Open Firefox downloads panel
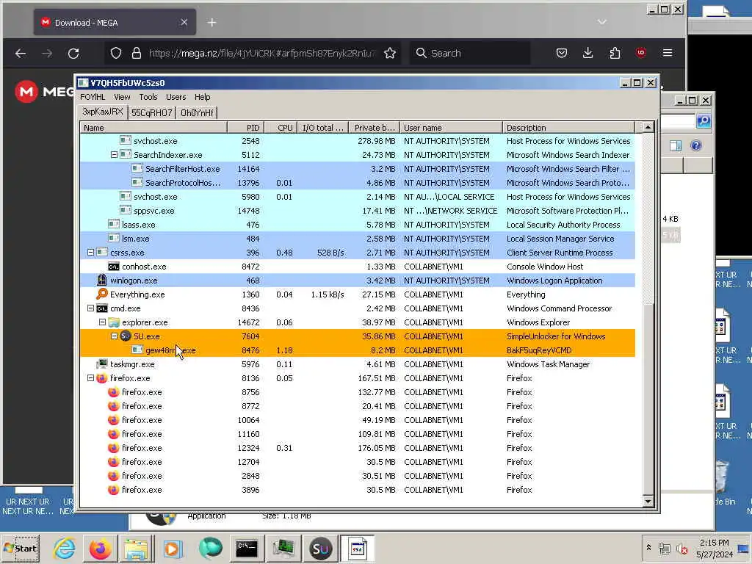The width and height of the screenshot is (752, 564). tap(588, 53)
